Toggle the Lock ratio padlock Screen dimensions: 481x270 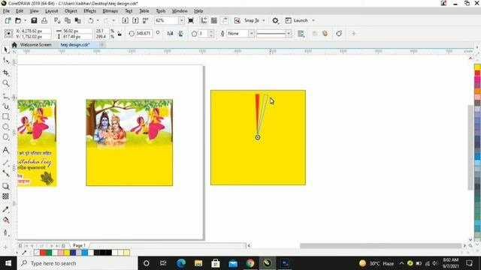119,34
